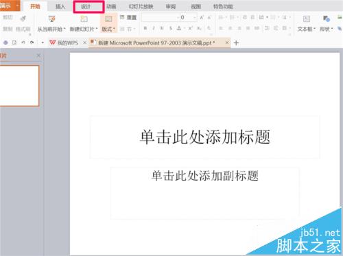Click the undo icon in quick access bar
Viewport: 343px width, 256px height.
[x=23, y=43]
